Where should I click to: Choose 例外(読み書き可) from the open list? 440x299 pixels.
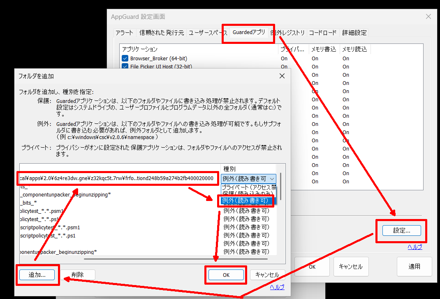pyautogui.click(x=245, y=201)
